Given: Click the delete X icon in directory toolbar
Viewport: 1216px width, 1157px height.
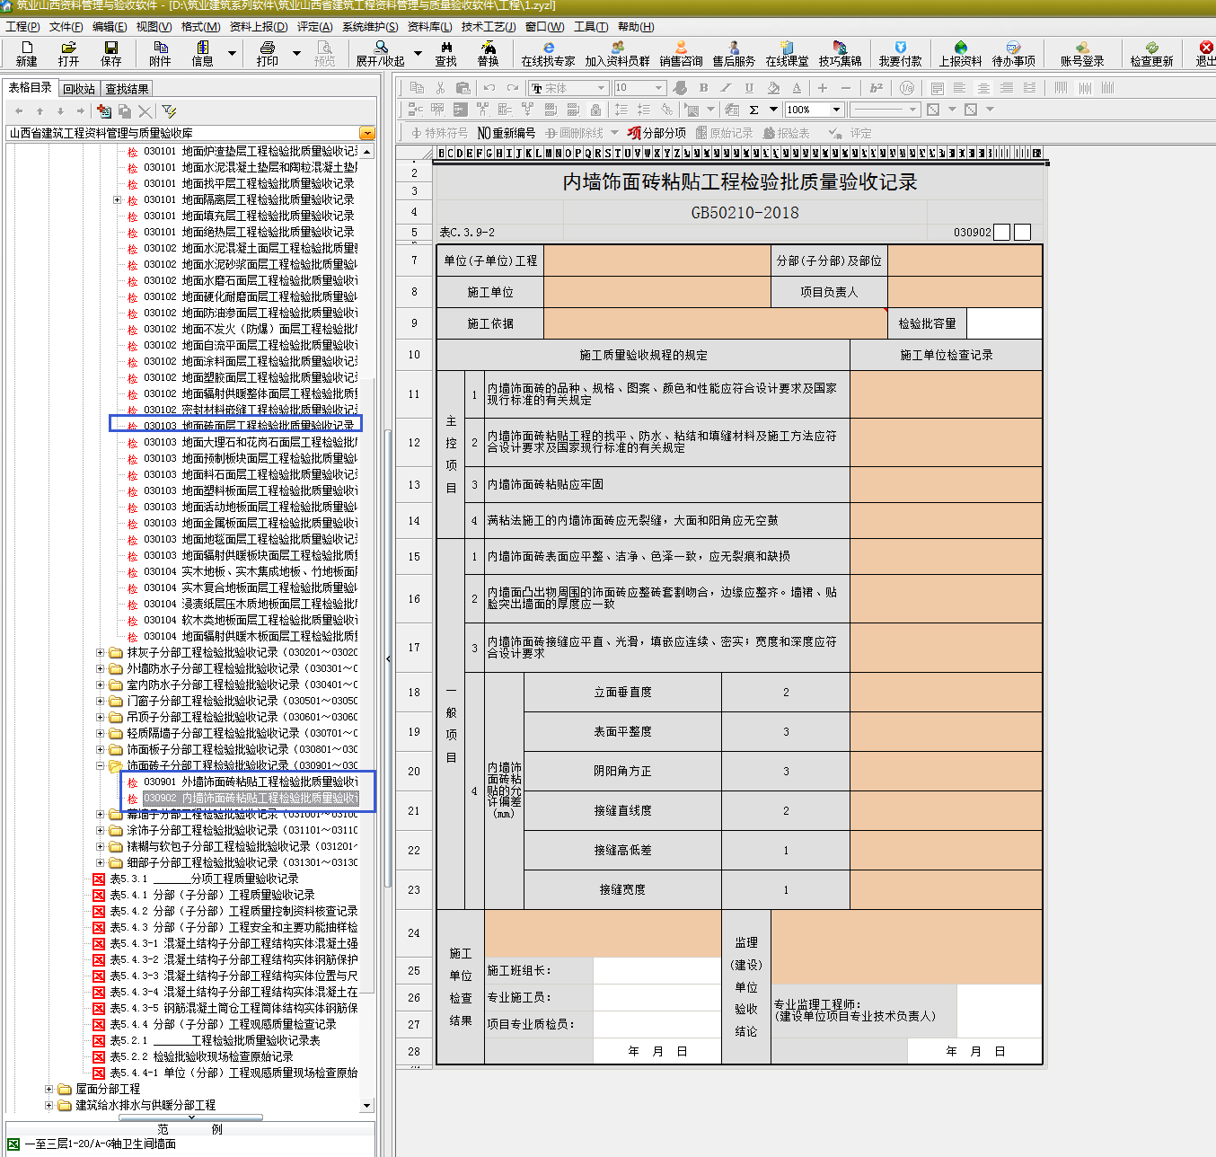Looking at the screenshot, I should tap(145, 110).
